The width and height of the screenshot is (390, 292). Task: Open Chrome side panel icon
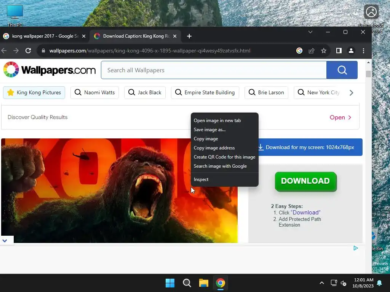[339, 51]
